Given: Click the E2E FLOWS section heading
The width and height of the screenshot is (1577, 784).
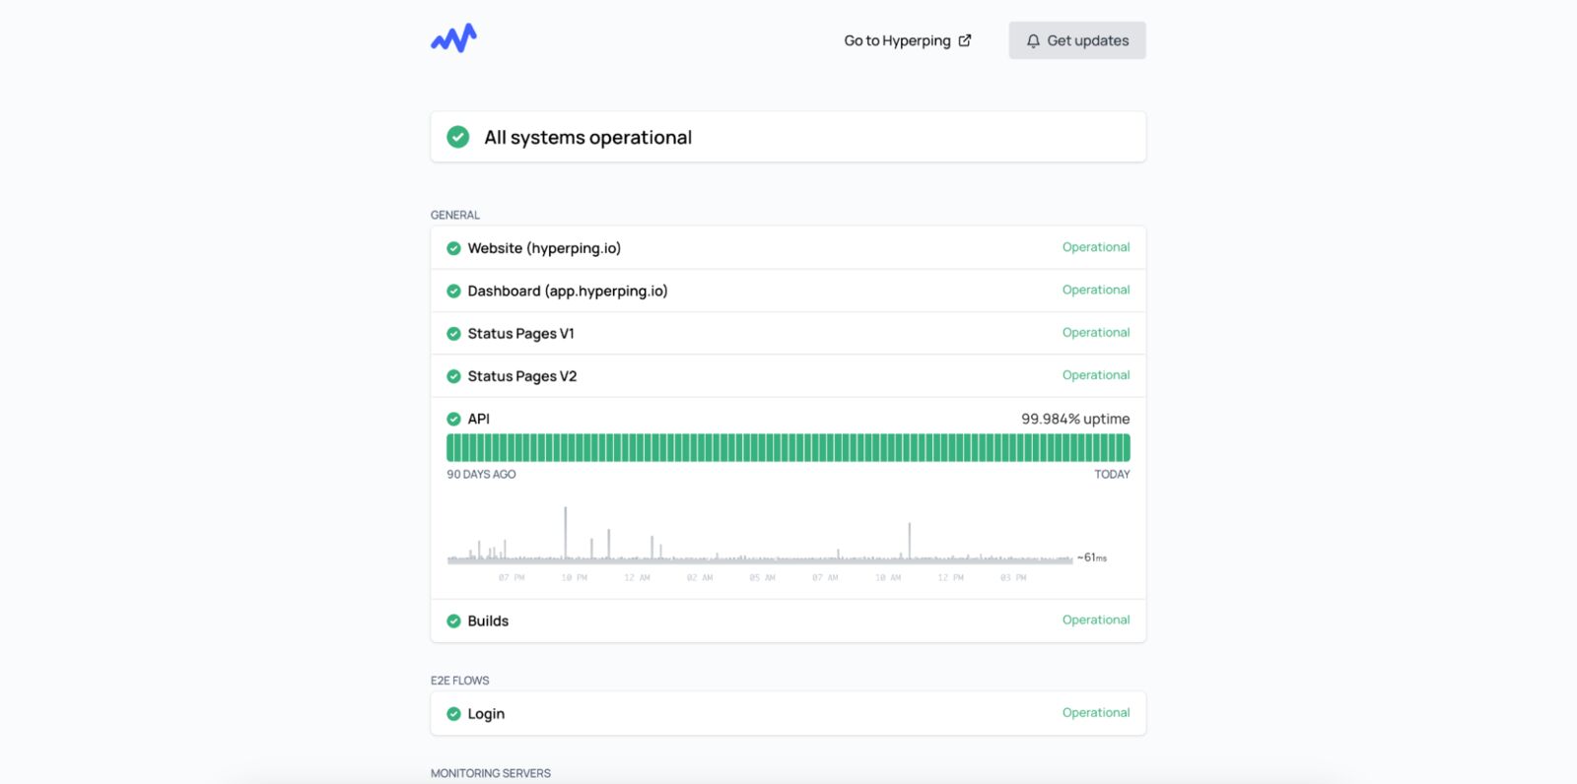Looking at the screenshot, I should (x=459, y=681).
